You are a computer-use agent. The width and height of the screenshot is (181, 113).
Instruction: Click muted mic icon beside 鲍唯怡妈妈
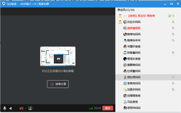[173, 34]
